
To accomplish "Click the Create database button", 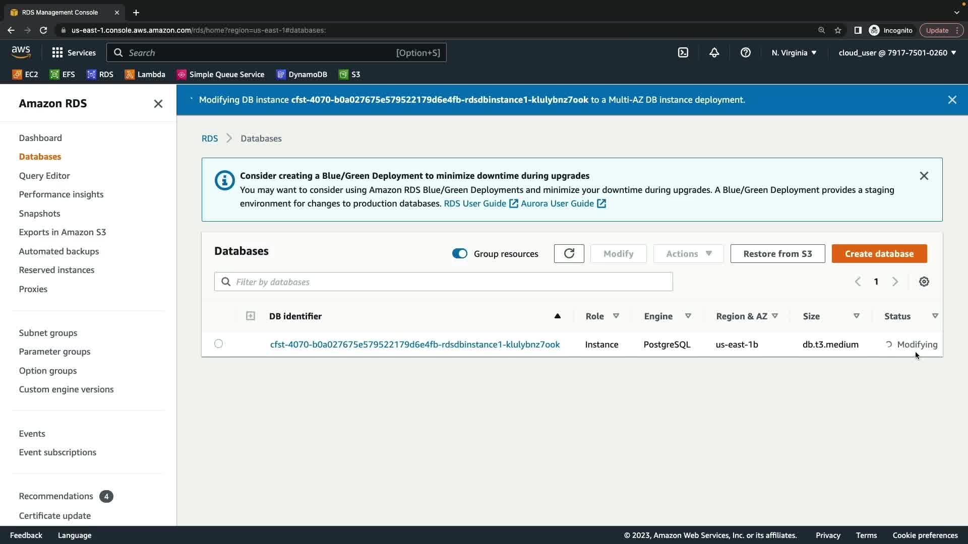I will 879,253.
